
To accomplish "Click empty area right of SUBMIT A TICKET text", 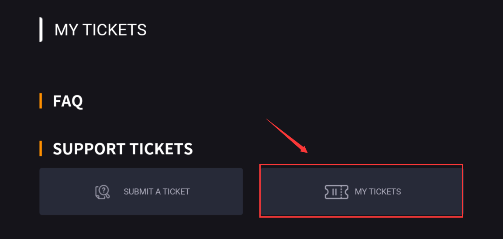I will point(216,192).
